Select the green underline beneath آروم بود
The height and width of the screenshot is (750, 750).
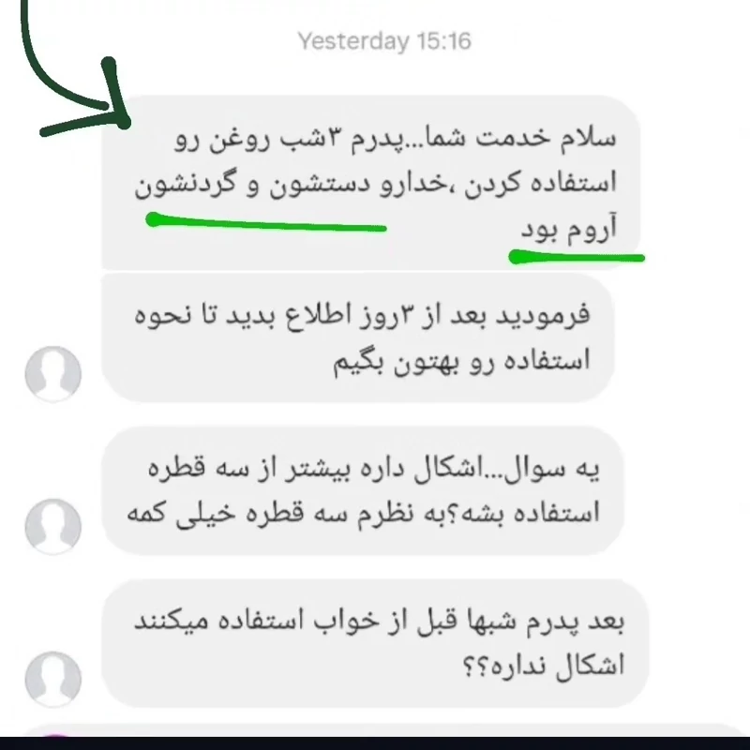click(577, 257)
